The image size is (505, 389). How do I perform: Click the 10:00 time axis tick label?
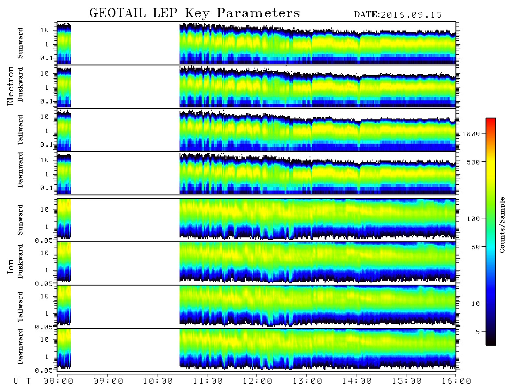click(158, 381)
